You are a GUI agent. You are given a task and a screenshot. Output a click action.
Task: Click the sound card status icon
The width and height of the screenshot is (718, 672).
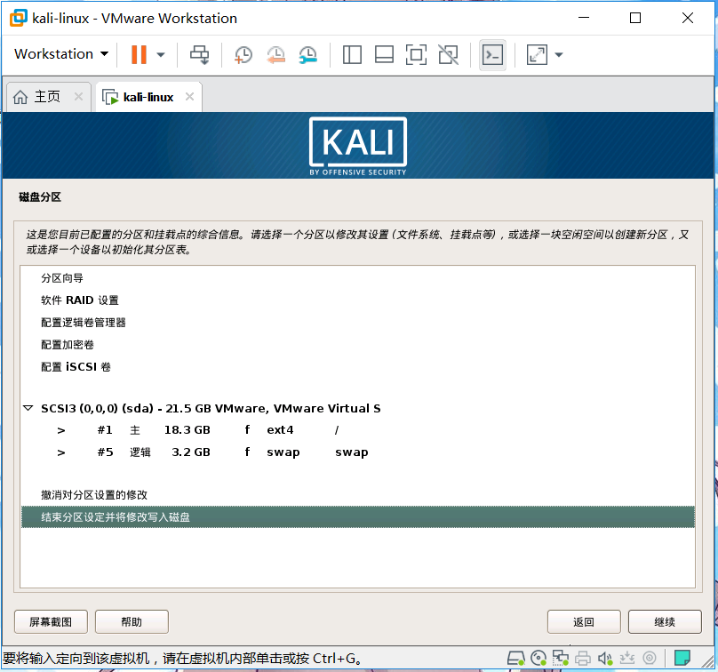click(605, 659)
